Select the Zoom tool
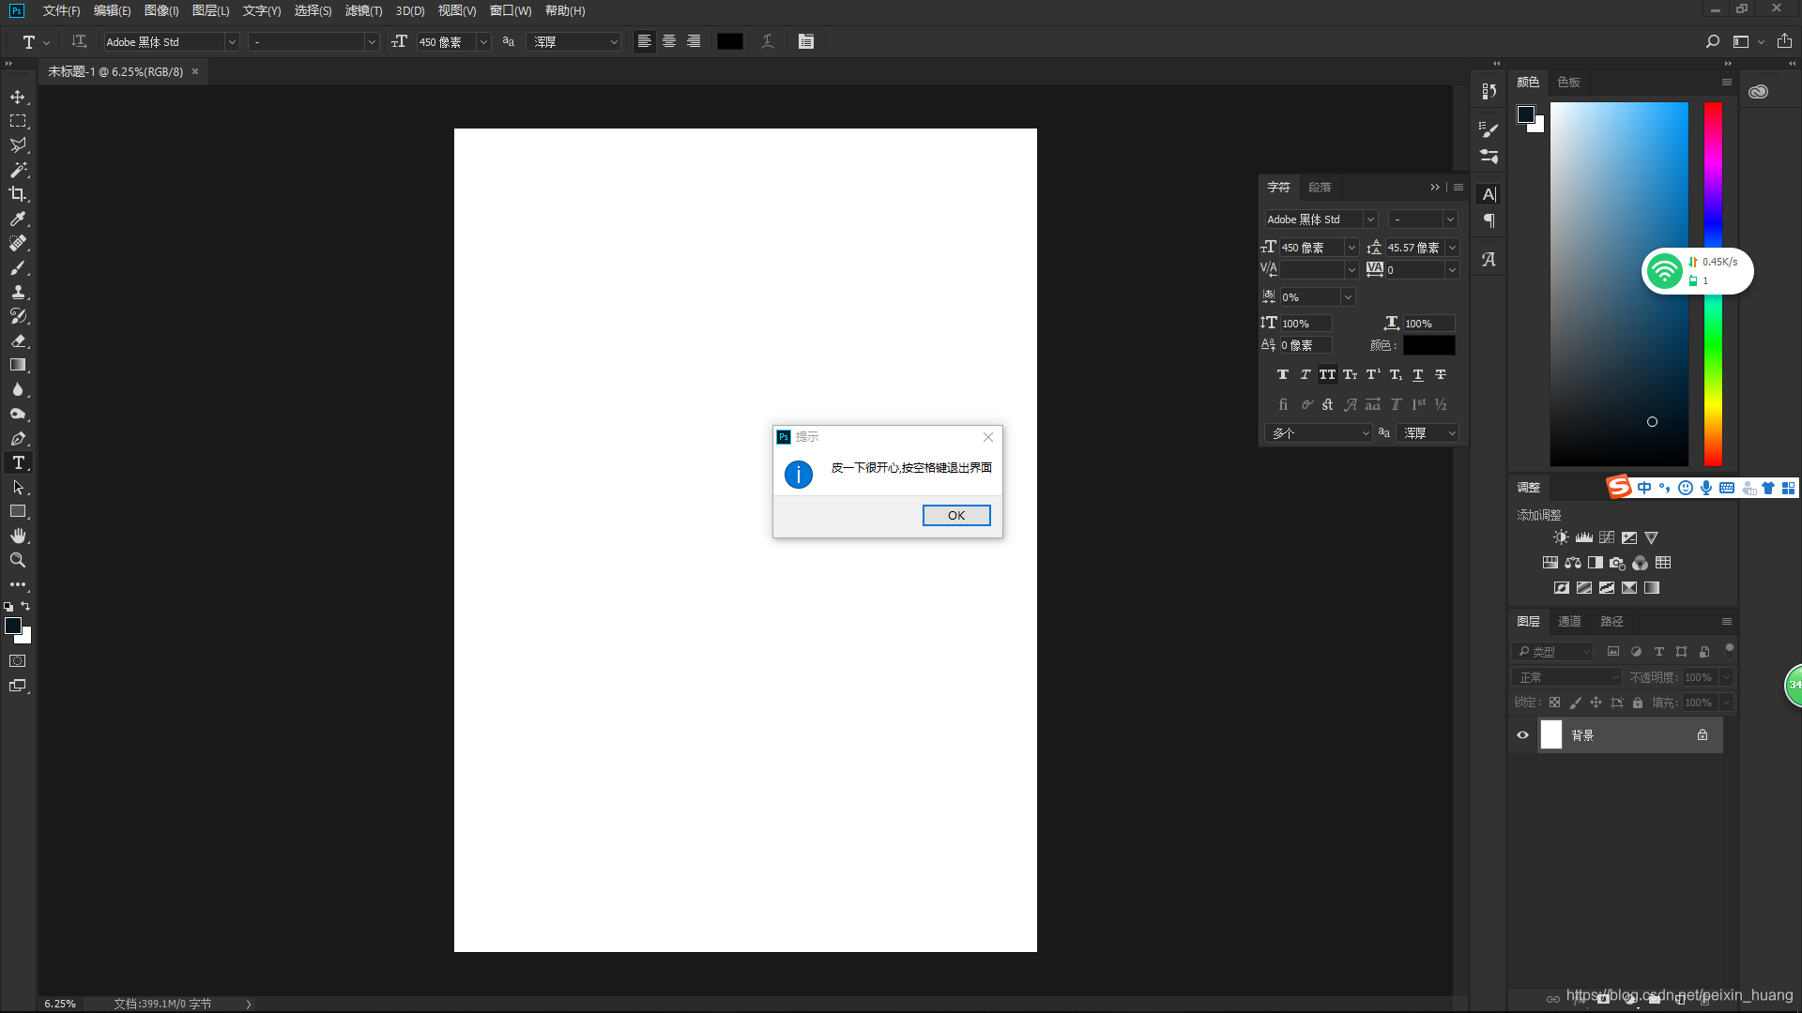 18,560
